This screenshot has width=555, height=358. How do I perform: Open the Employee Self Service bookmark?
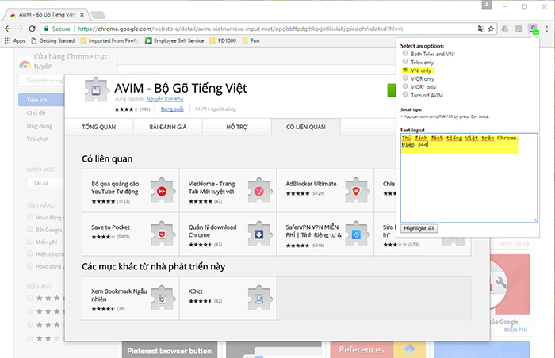point(174,40)
